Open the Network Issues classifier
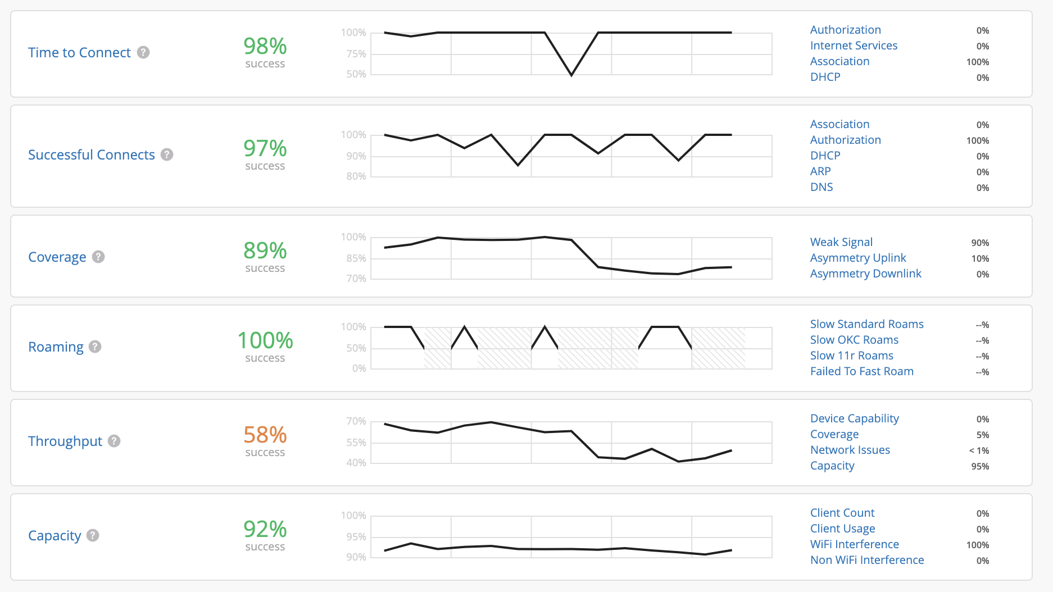The width and height of the screenshot is (1053, 592). 850,450
